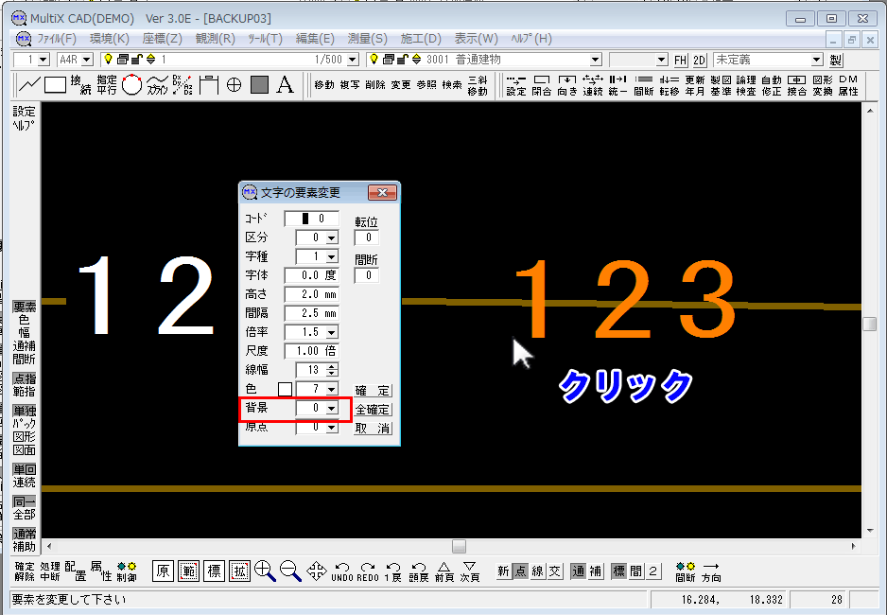
Task: Return to start with 頭戻
Action: (419, 572)
